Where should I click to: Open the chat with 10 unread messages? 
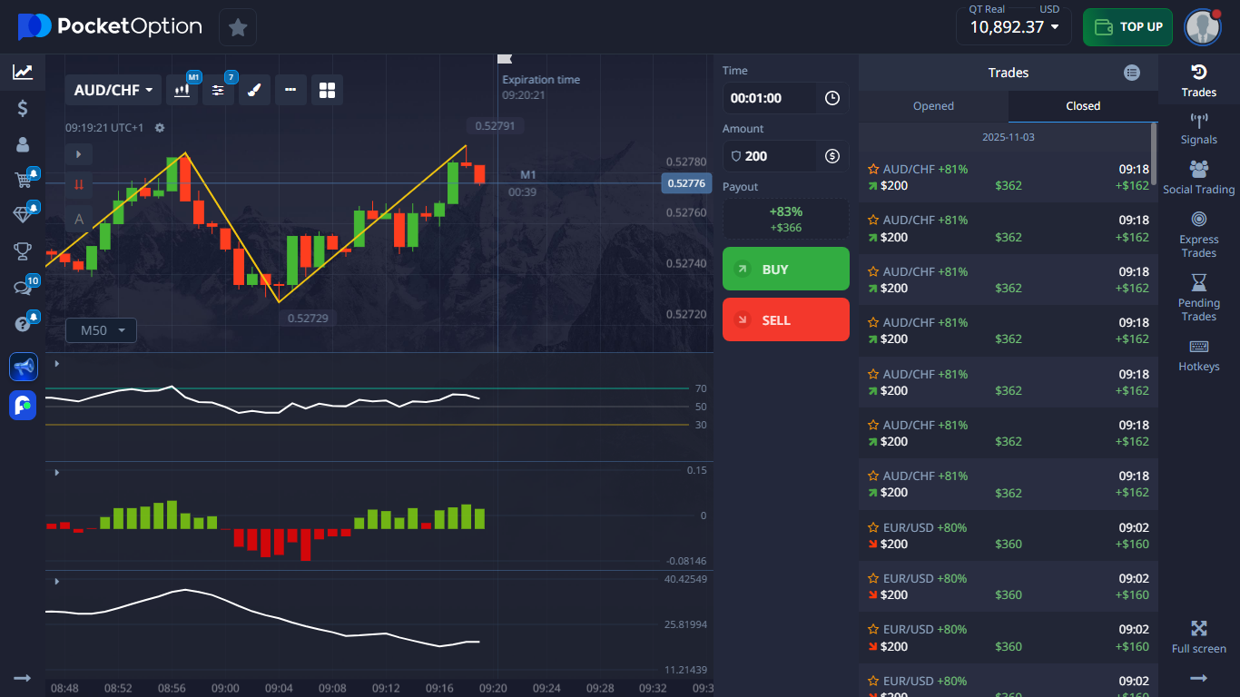click(23, 287)
